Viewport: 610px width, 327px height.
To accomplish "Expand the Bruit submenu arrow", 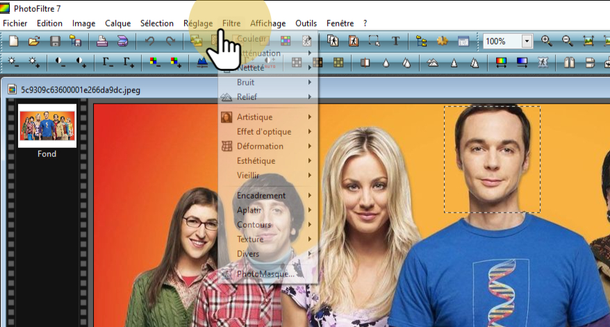I will [310, 83].
